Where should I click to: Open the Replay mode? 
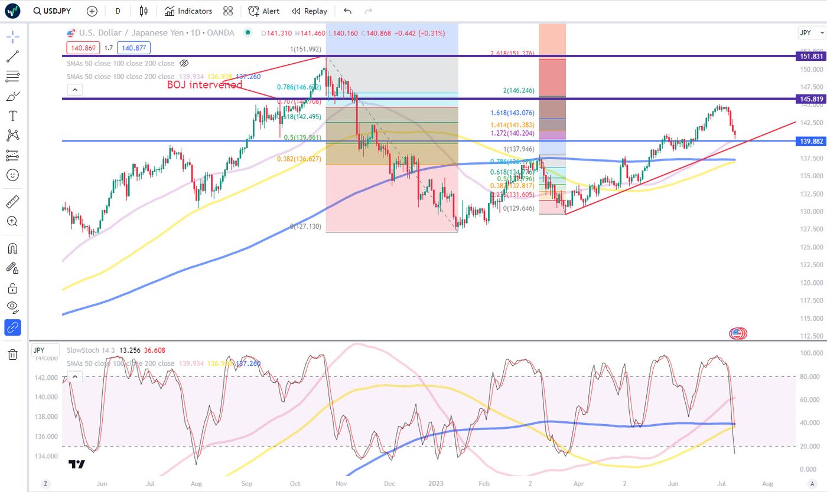coord(310,11)
